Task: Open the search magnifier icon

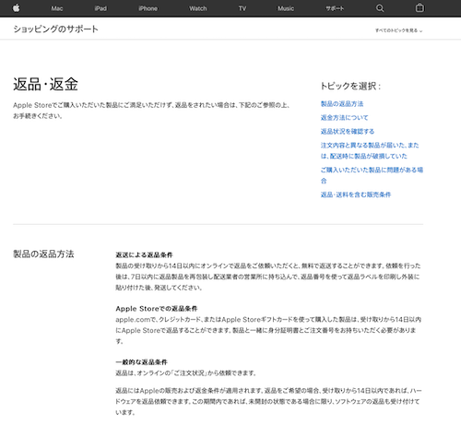Action: point(380,8)
